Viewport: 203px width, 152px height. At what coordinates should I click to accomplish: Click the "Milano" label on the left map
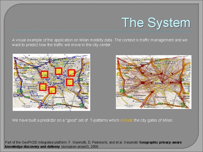(58, 83)
